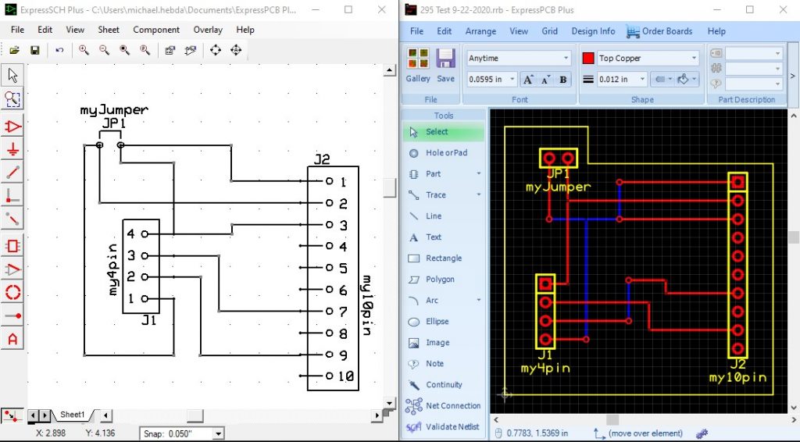Click the red layer color swatch
This screenshot has height=442, width=800.
(588, 59)
